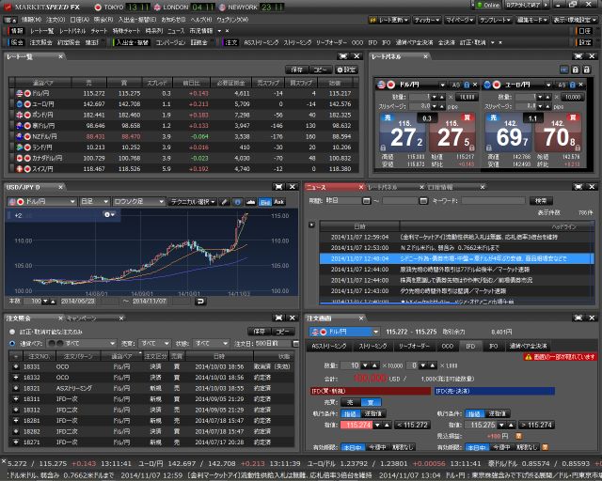The height and width of the screenshot is (481, 602).
Task: Click the calendar icon beside the order date filter
Action: pos(295,343)
